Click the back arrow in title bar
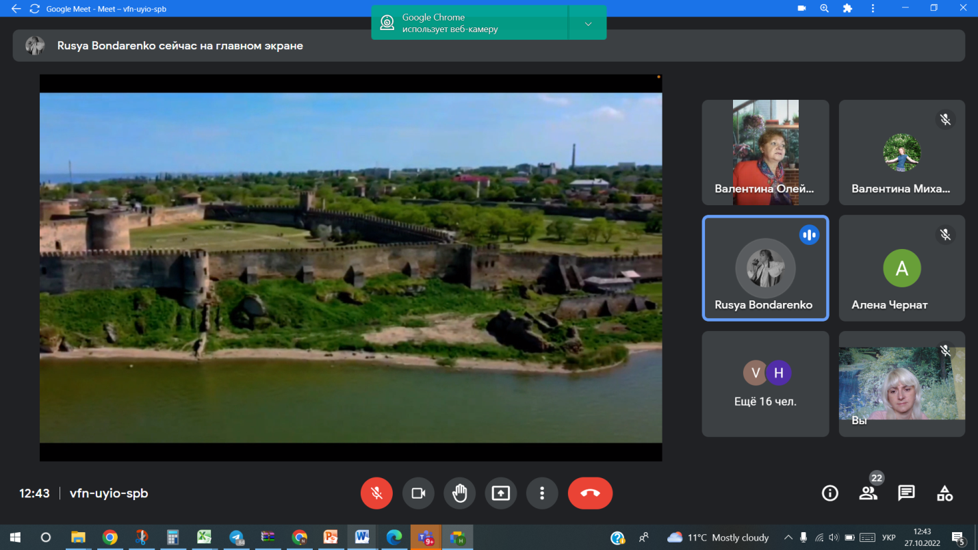 [x=16, y=9]
